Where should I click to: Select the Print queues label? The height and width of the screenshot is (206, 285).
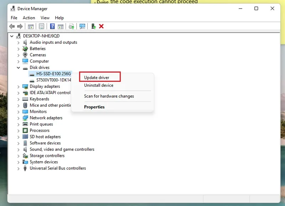41,124
